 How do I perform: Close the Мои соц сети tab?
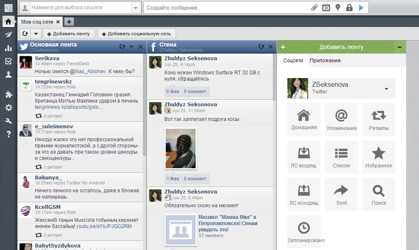click(58, 22)
